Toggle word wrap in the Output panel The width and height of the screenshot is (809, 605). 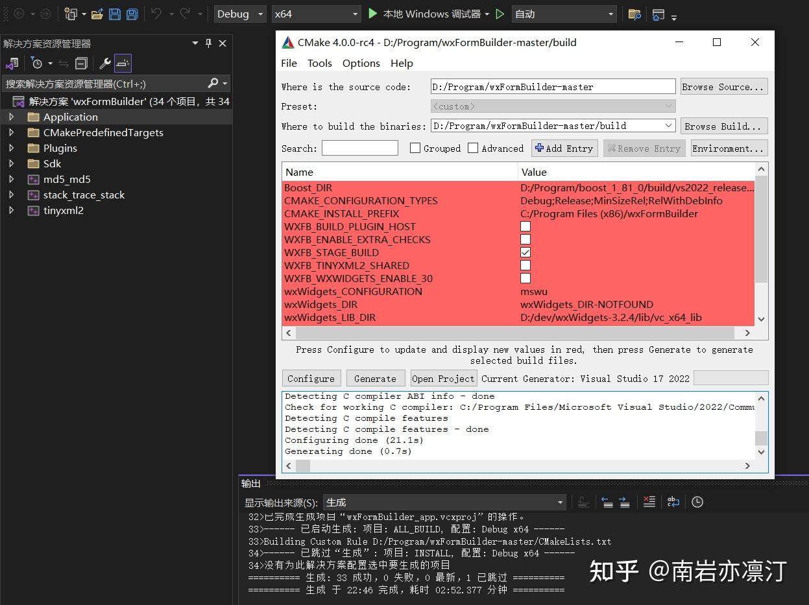[x=673, y=502]
